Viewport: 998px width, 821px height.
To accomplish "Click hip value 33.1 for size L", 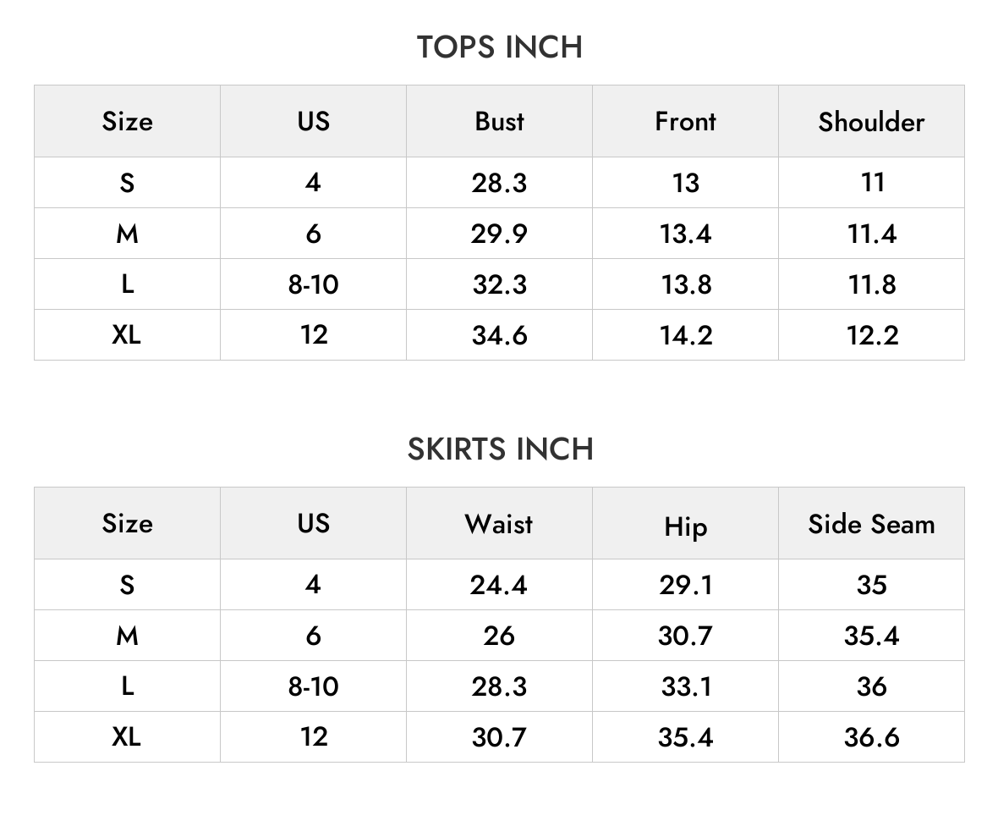I will (686, 686).
